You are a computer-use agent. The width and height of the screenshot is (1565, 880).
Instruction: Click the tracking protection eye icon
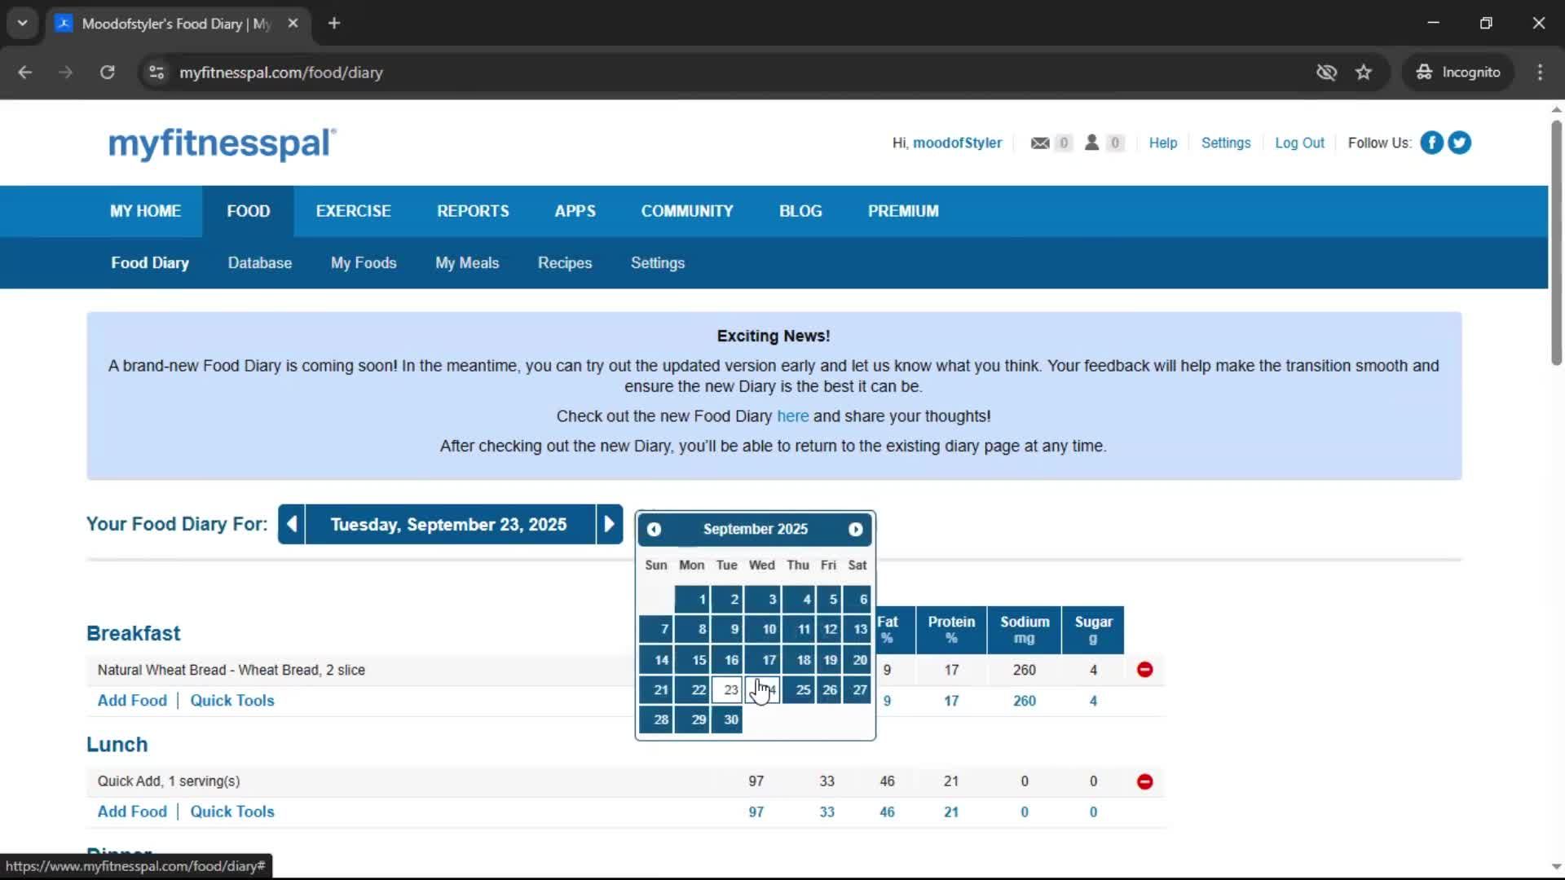point(1326,73)
